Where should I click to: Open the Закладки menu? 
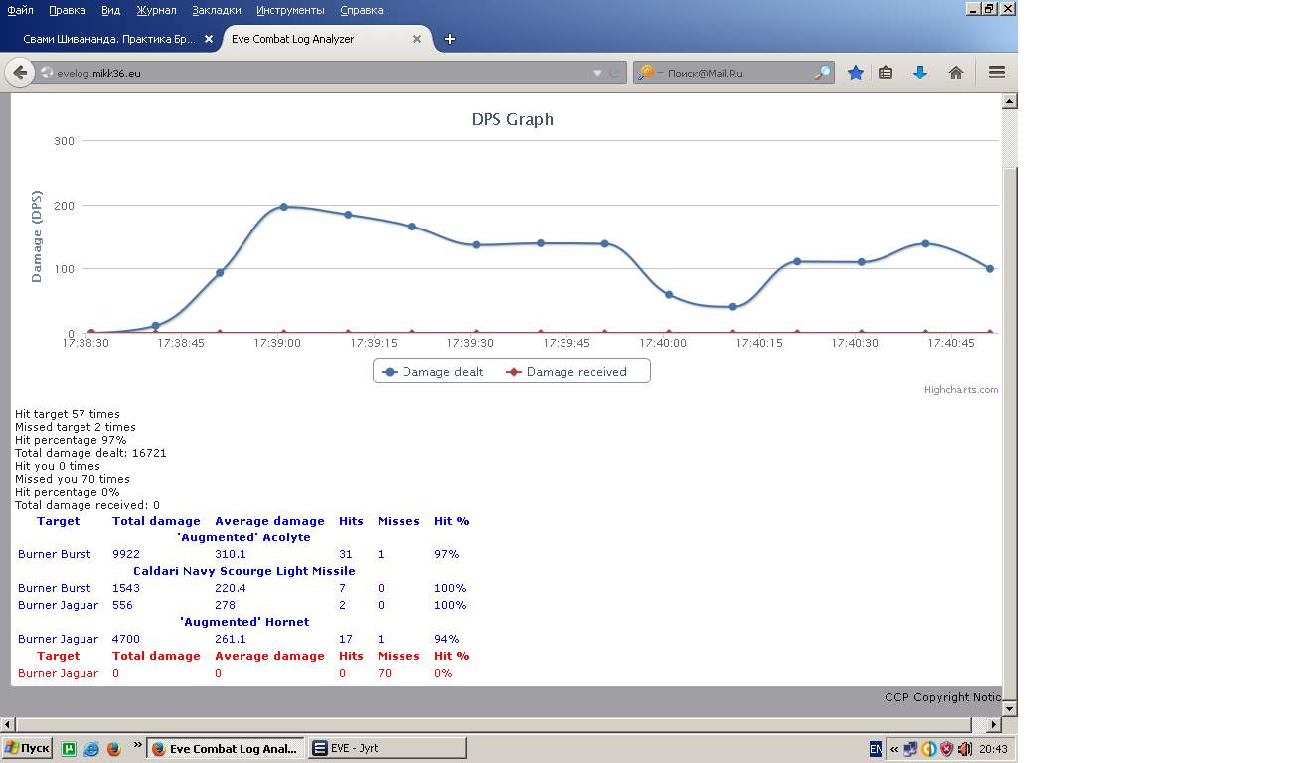coord(217,10)
